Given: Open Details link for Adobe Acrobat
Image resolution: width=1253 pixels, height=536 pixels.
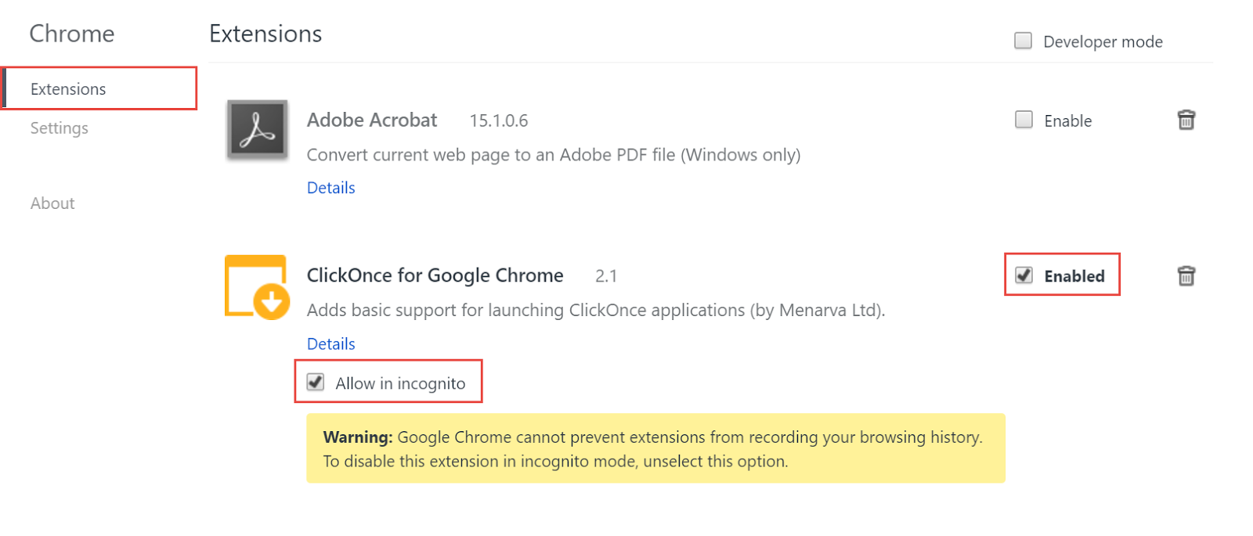Looking at the screenshot, I should (330, 188).
